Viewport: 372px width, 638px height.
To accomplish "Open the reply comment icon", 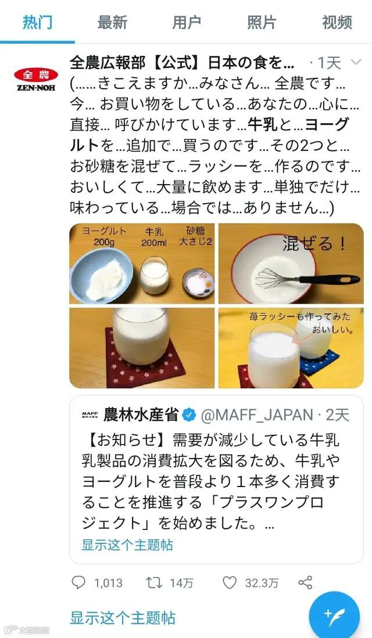I will [x=78, y=583].
